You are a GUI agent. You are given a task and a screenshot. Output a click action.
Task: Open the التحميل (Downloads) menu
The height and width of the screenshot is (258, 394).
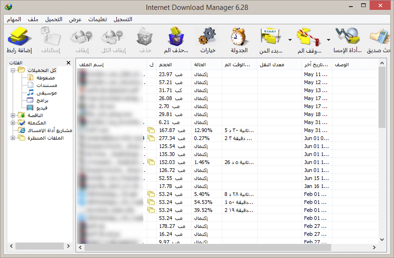coord(53,19)
